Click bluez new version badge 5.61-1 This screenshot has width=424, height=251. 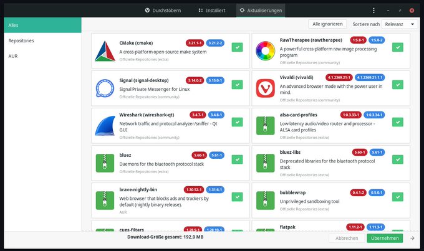point(216,155)
